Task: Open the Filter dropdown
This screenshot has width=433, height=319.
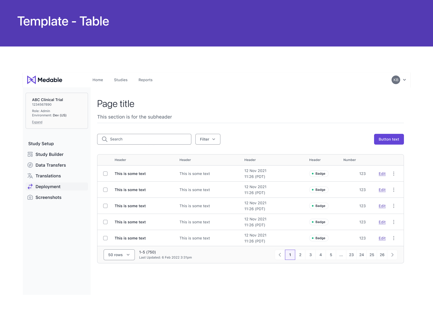Action: pos(207,139)
